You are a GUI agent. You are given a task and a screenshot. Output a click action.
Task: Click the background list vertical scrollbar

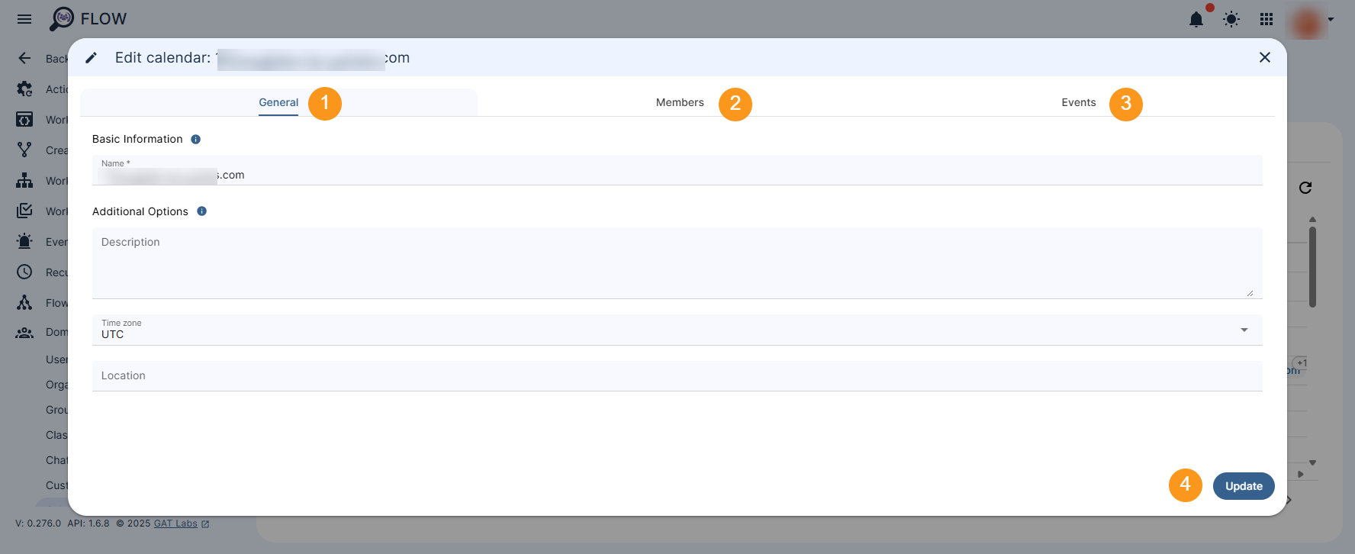click(x=1312, y=267)
